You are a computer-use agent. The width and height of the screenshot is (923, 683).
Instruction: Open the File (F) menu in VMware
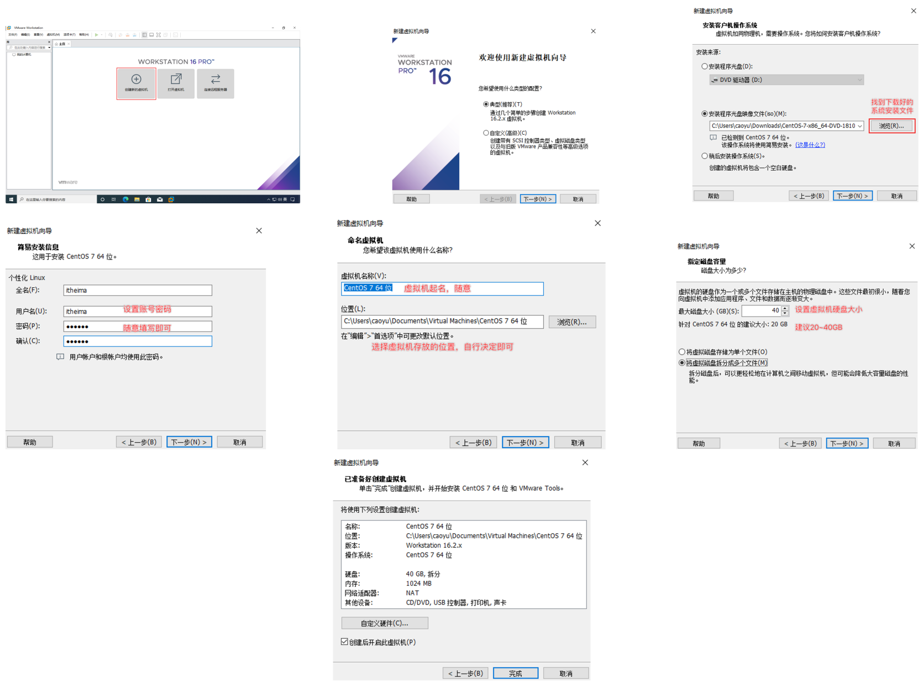click(13, 34)
